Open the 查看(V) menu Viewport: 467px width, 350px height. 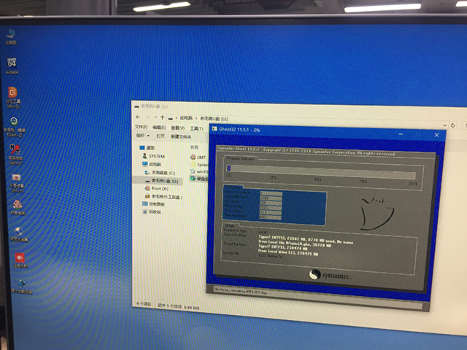coord(177,128)
